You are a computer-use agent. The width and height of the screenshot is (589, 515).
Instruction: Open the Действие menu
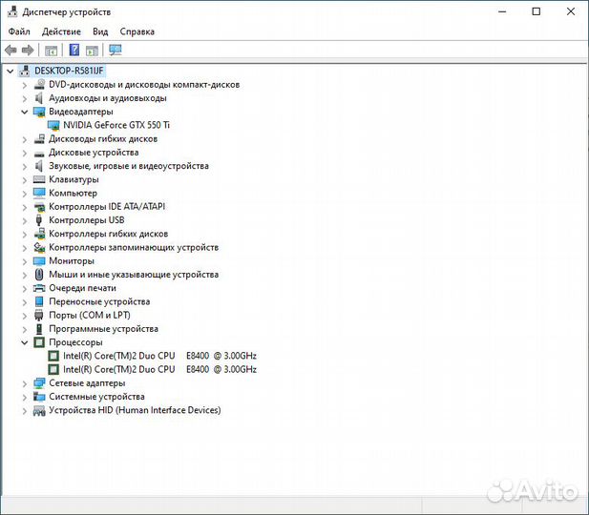pos(61,31)
